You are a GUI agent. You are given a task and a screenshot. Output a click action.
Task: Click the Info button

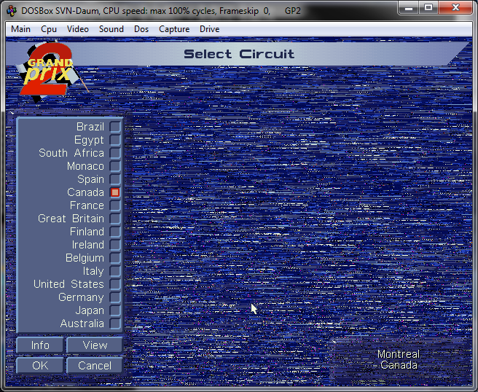tap(40, 345)
